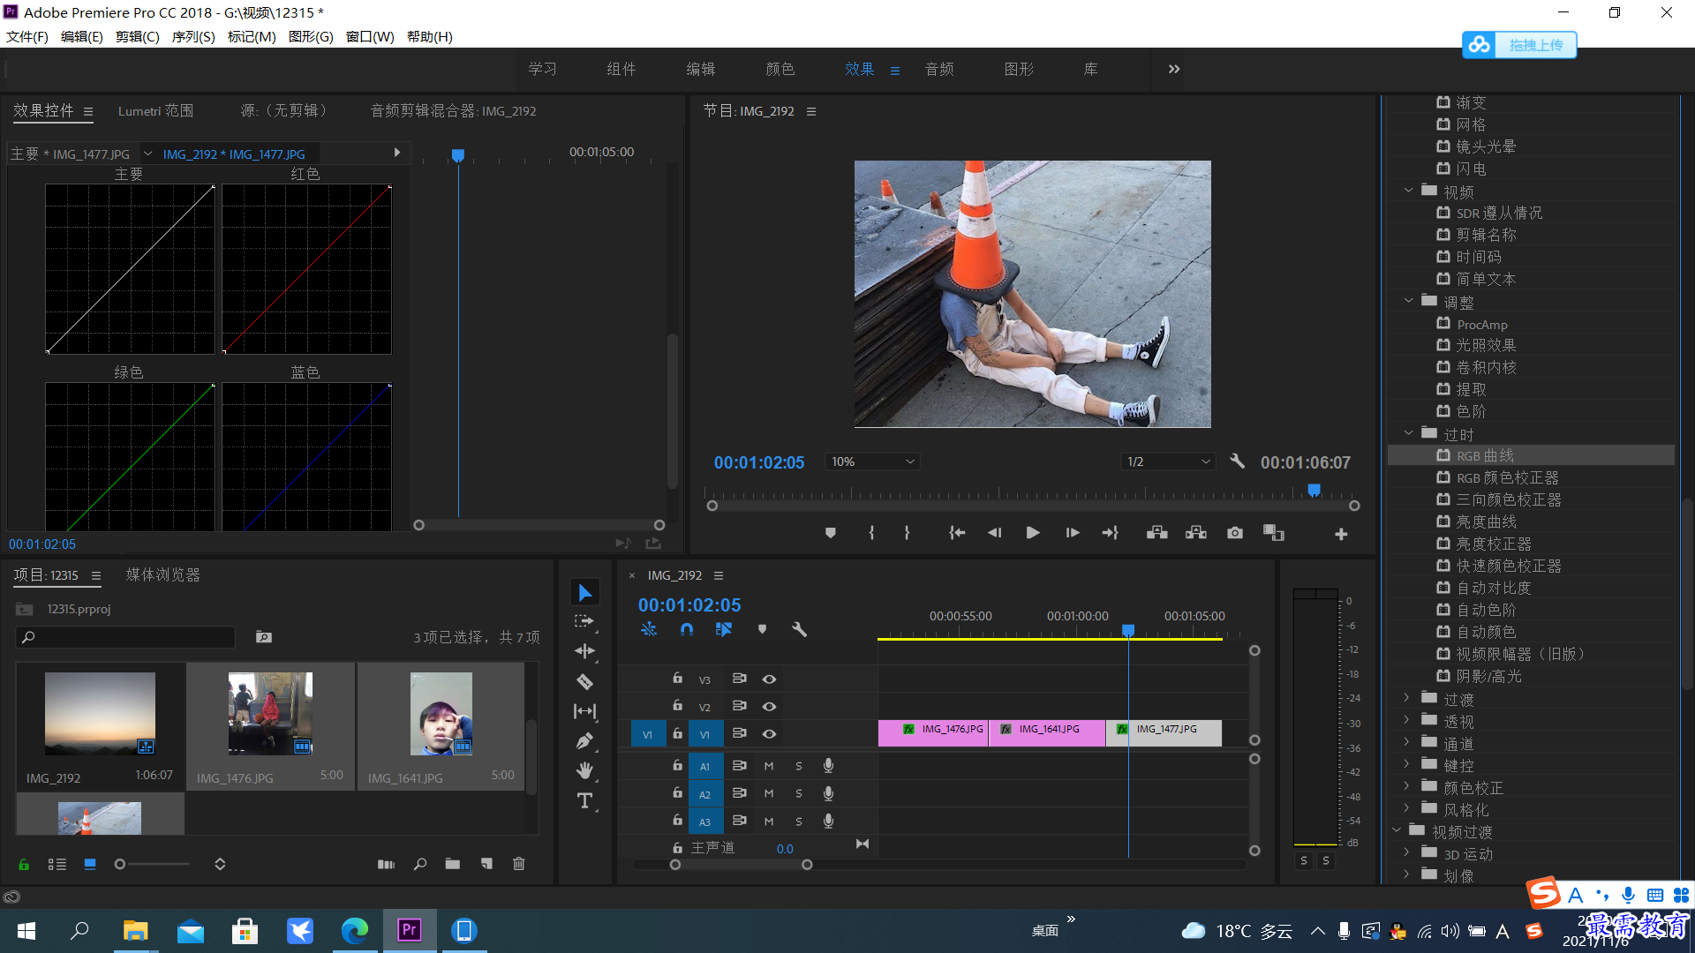Switch project panel to list view

coord(57,864)
